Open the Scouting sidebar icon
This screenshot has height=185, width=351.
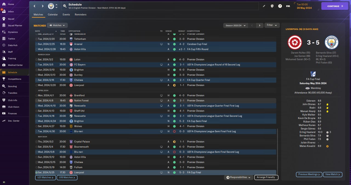[4, 86]
